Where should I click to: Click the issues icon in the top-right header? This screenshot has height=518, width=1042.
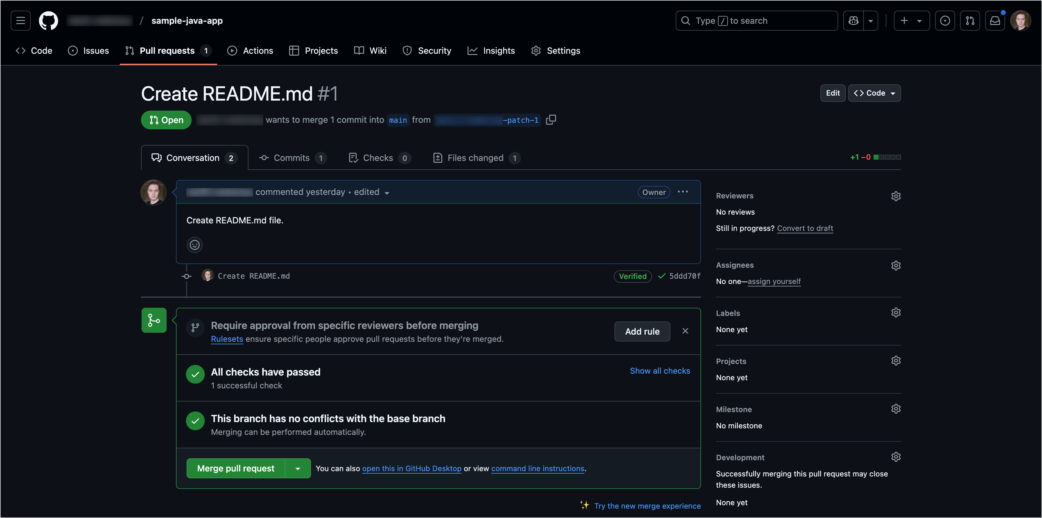pos(945,21)
